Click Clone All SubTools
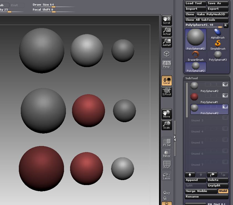 (207, 20)
